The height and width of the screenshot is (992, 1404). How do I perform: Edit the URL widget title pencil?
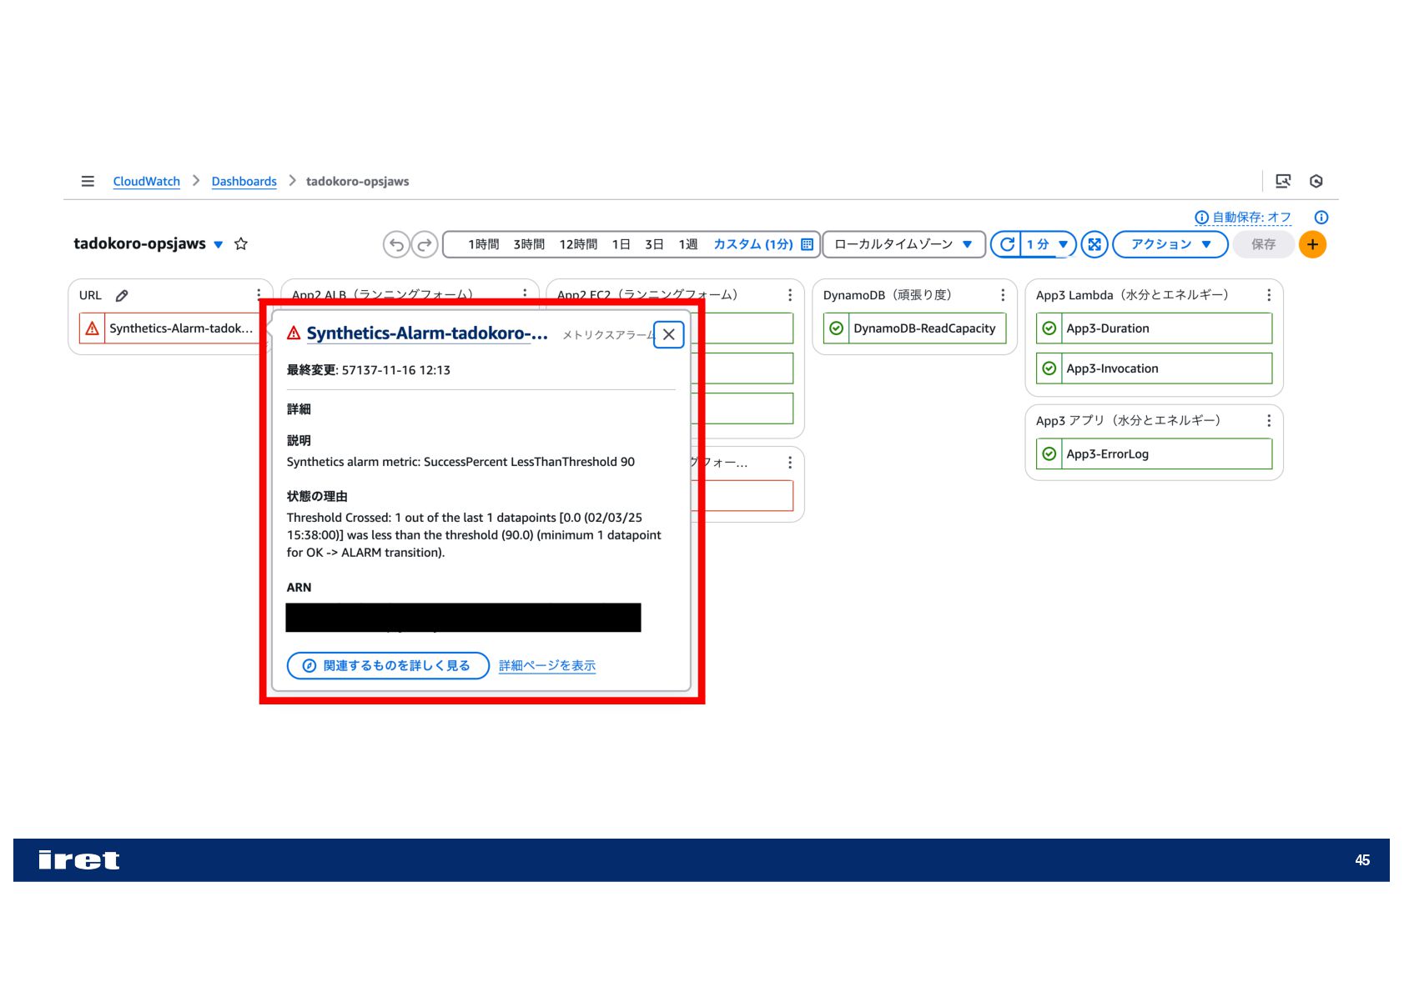[x=122, y=295]
